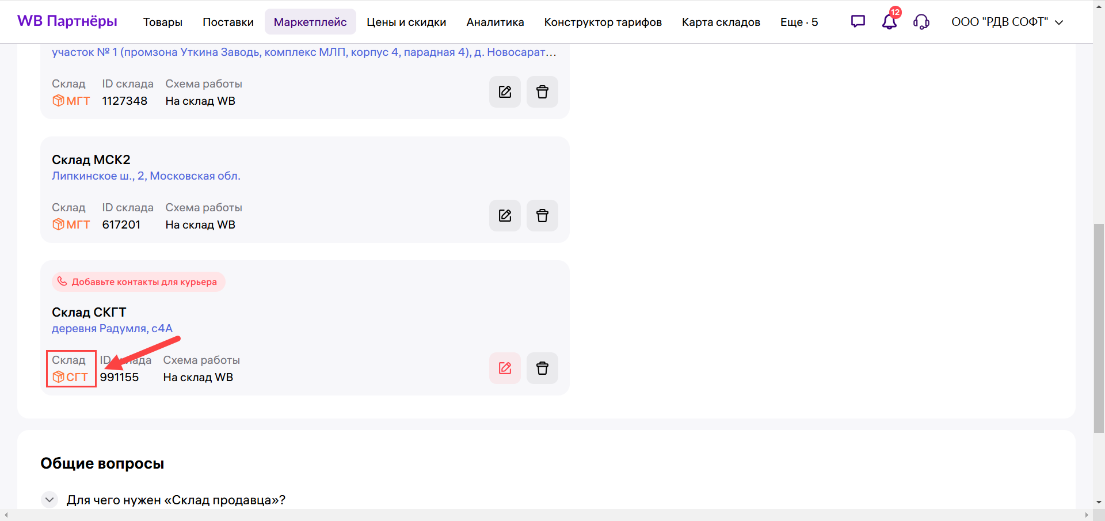Edit the warehouse with ID 1127348
Image resolution: width=1105 pixels, height=521 pixels.
pos(505,92)
